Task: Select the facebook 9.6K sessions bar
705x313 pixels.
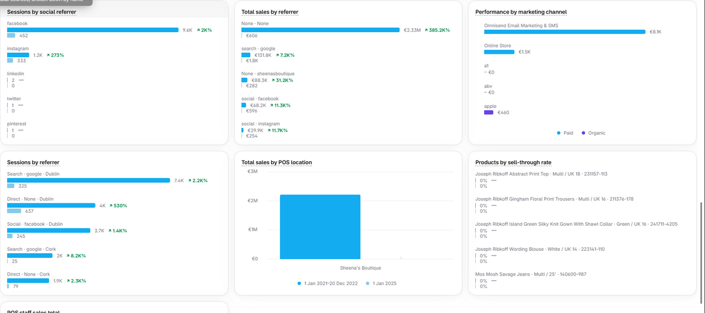Action: [x=93, y=30]
